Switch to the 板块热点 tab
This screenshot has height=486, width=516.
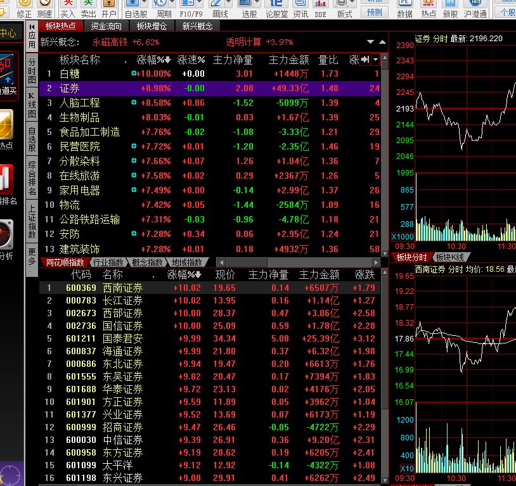(x=61, y=26)
